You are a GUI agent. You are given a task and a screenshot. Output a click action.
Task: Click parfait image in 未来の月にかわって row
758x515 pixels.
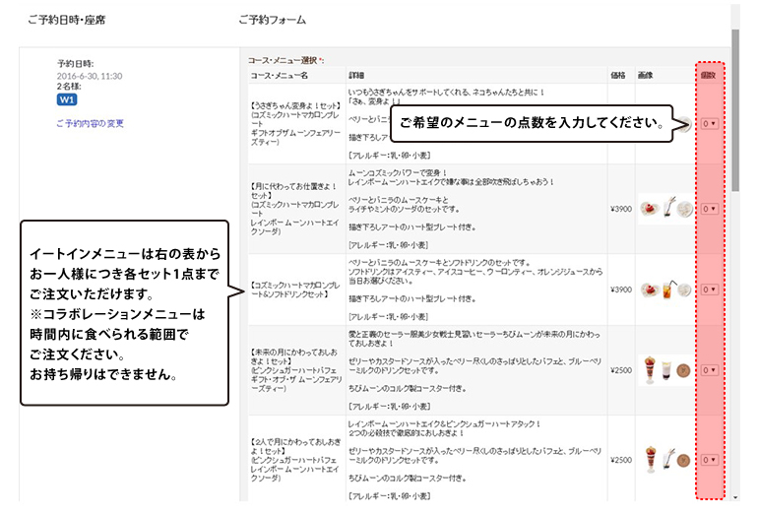point(648,370)
